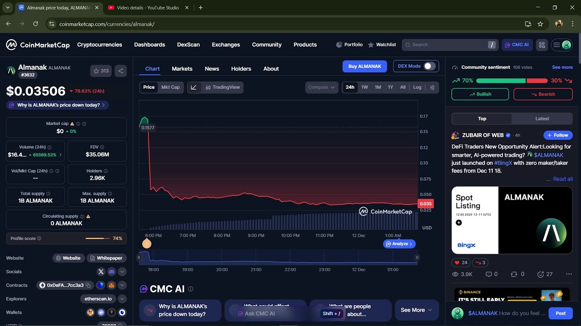Screen dimensions: 581x326
Task: Follow ZUBAIR OF WEB
Action: point(558,135)
